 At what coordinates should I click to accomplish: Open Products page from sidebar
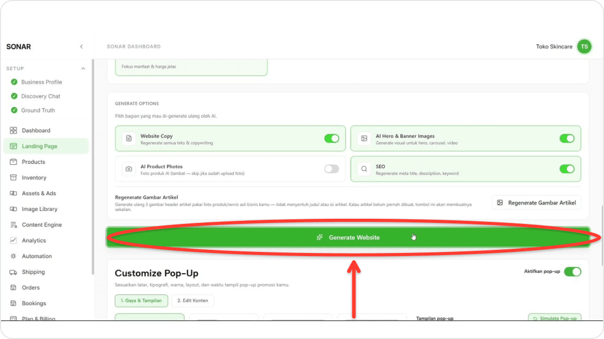pos(34,162)
